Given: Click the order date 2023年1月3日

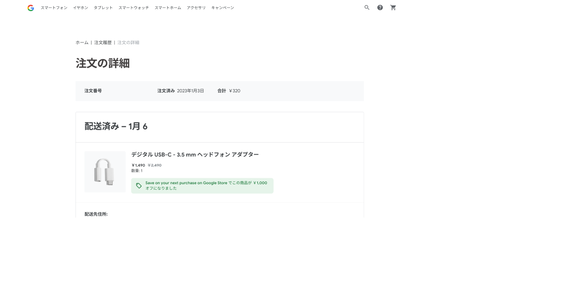Looking at the screenshot, I should [190, 91].
